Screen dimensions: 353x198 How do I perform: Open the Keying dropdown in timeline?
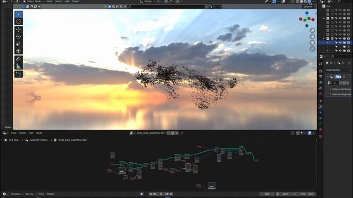pos(30,194)
